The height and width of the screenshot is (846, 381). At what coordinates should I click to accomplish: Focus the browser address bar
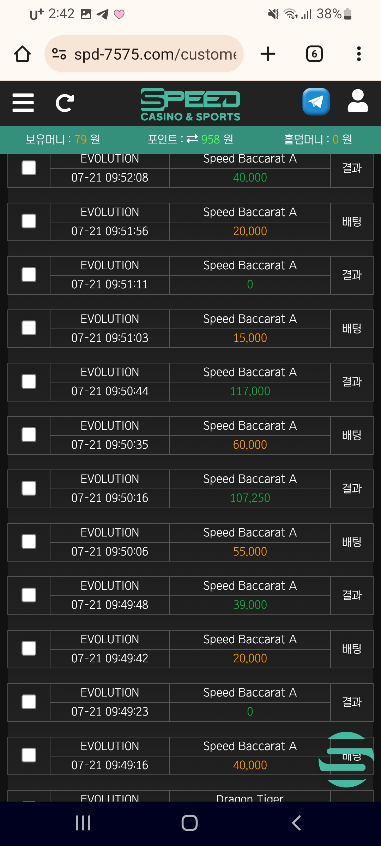[x=155, y=54]
